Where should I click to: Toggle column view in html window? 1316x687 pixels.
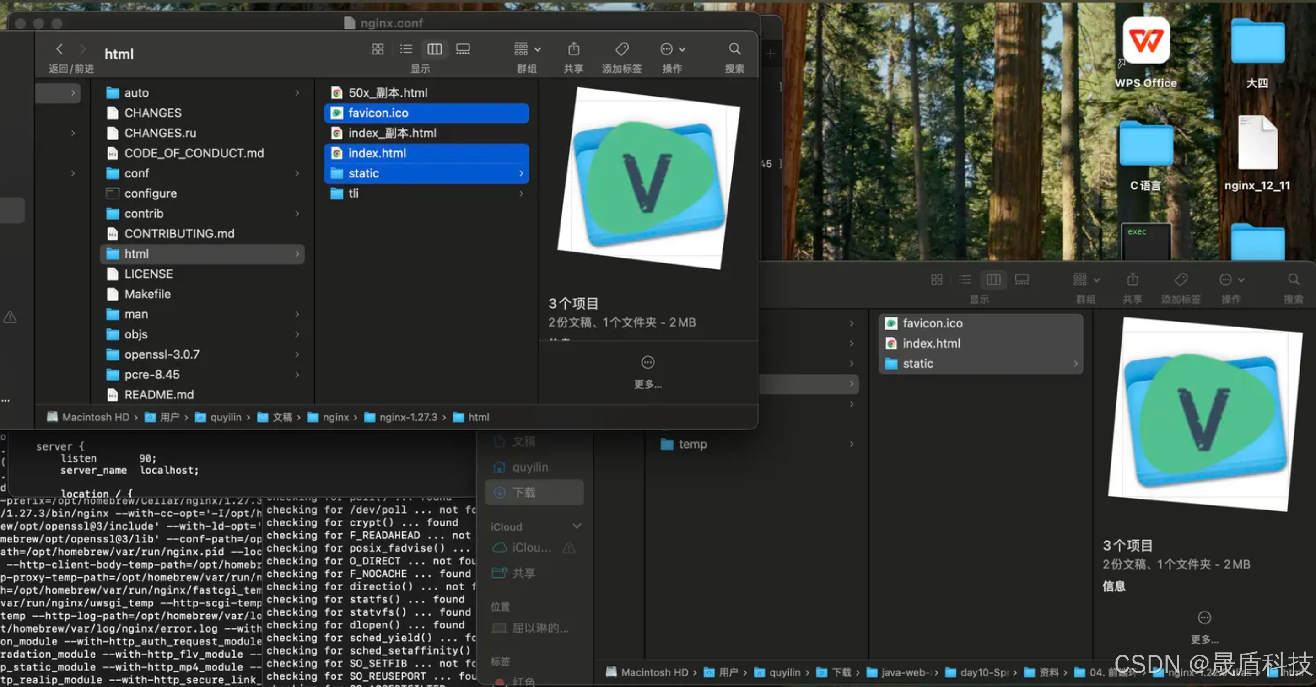pyautogui.click(x=434, y=49)
